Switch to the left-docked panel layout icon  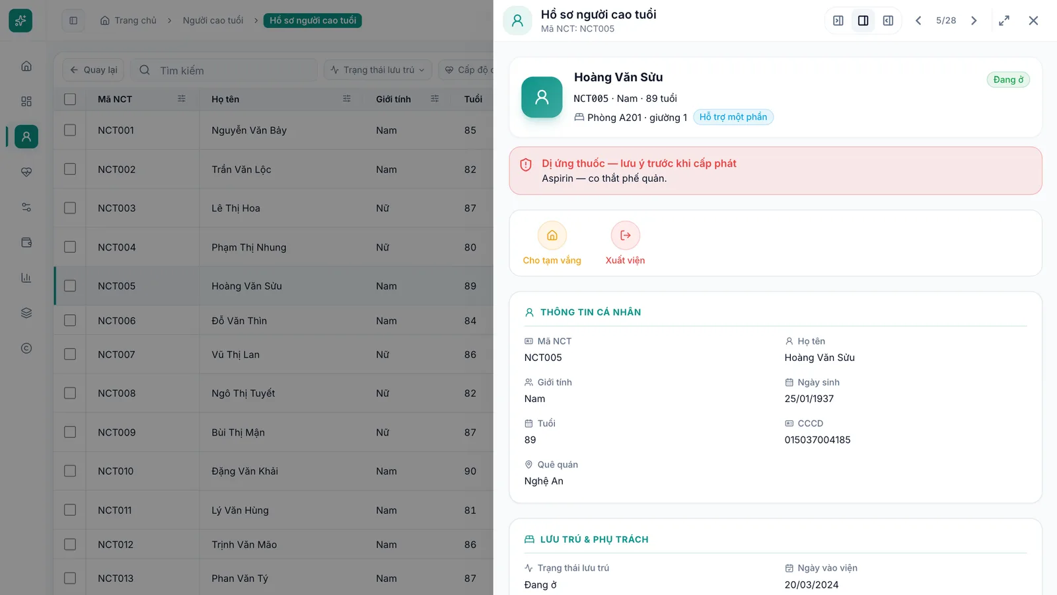[889, 20]
